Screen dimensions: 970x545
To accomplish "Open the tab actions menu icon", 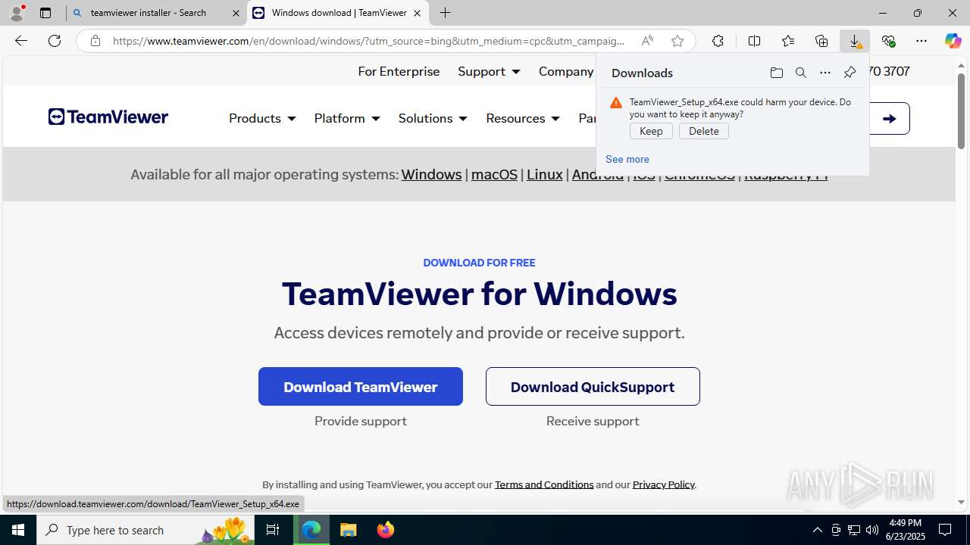I will (x=45, y=13).
